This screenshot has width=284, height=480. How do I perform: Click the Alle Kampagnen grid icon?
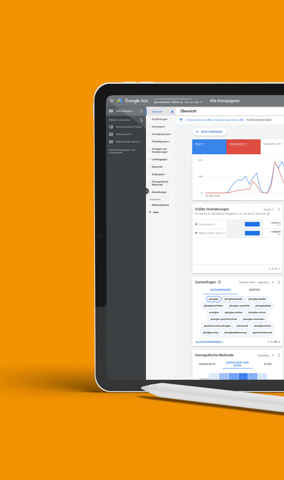tap(111, 111)
